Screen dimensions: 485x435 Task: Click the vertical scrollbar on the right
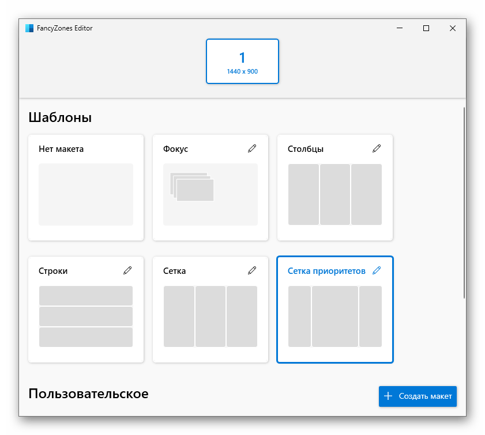click(464, 201)
